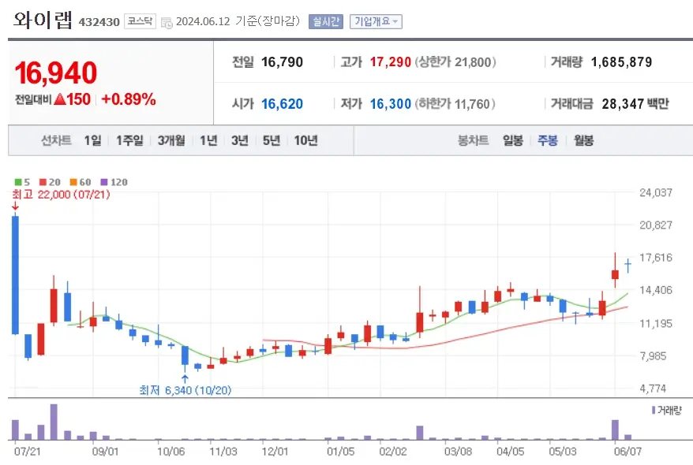Switch to 월봉 monthly candle view

pos(583,140)
